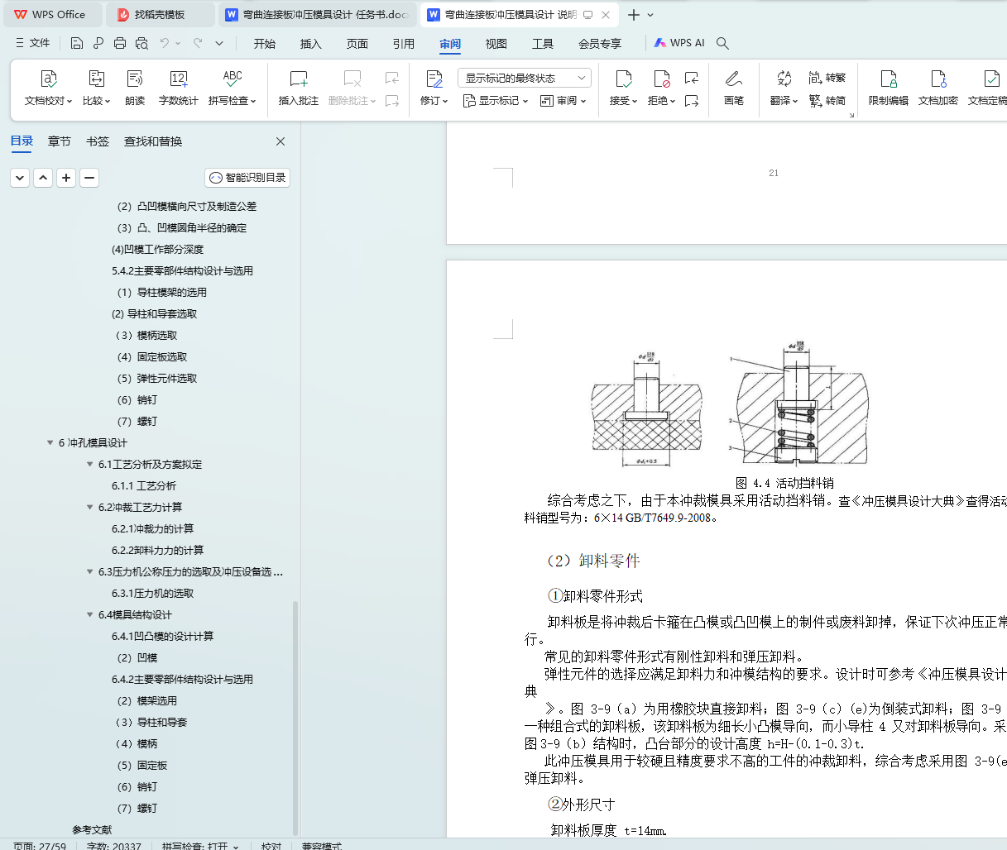Click the 拒绝 reject change icon
Viewport: 1007px width, 850px height.
click(x=661, y=79)
